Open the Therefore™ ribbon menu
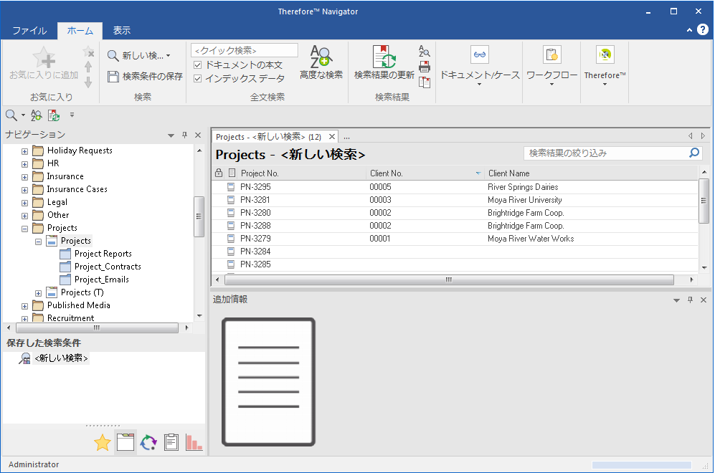Image resolution: width=715 pixels, height=473 pixels. coord(605,66)
